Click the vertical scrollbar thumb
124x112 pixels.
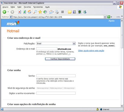coord(122,35)
